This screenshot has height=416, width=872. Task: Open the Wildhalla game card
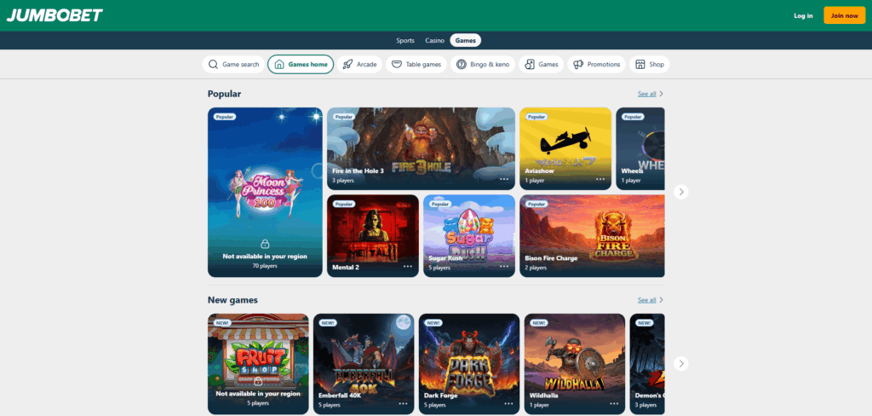575,364
